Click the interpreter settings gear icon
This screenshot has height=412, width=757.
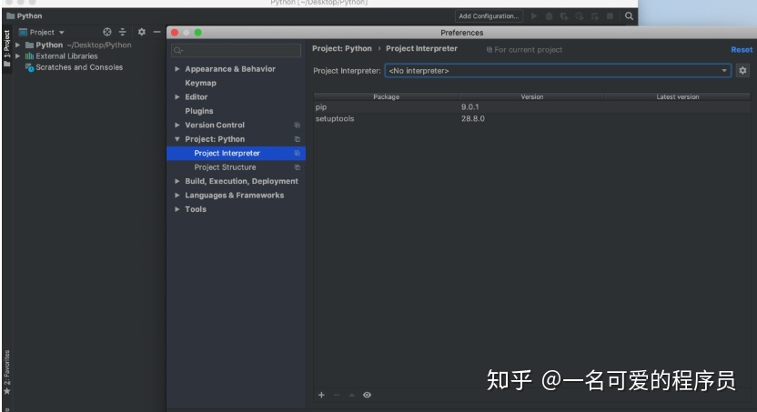pyautogui.click(x=742, y=70)
